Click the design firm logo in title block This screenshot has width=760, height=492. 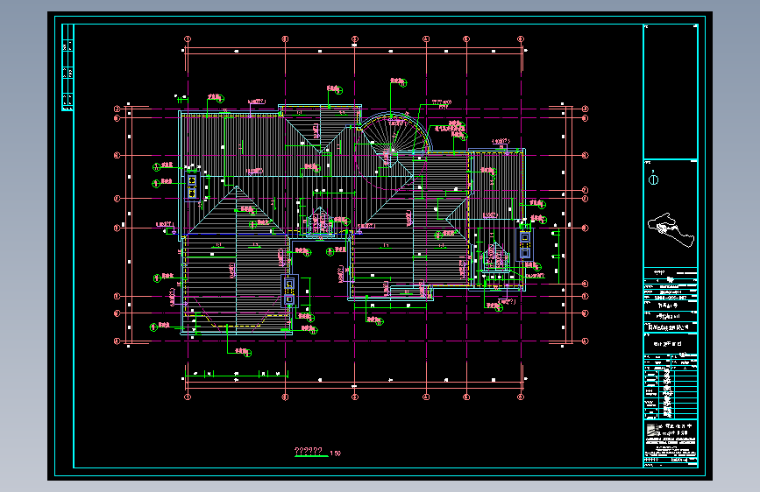click(653, 430)
